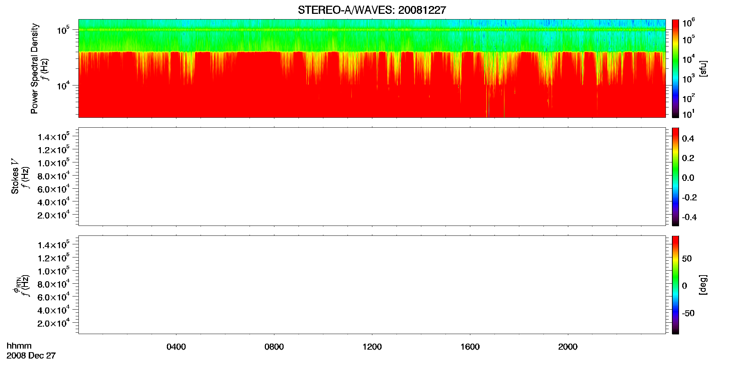744x383 pixels.
Task: Click the -0.4 label on Stokes colorbar
Action: pyautogui.click(x=689, y=217)
